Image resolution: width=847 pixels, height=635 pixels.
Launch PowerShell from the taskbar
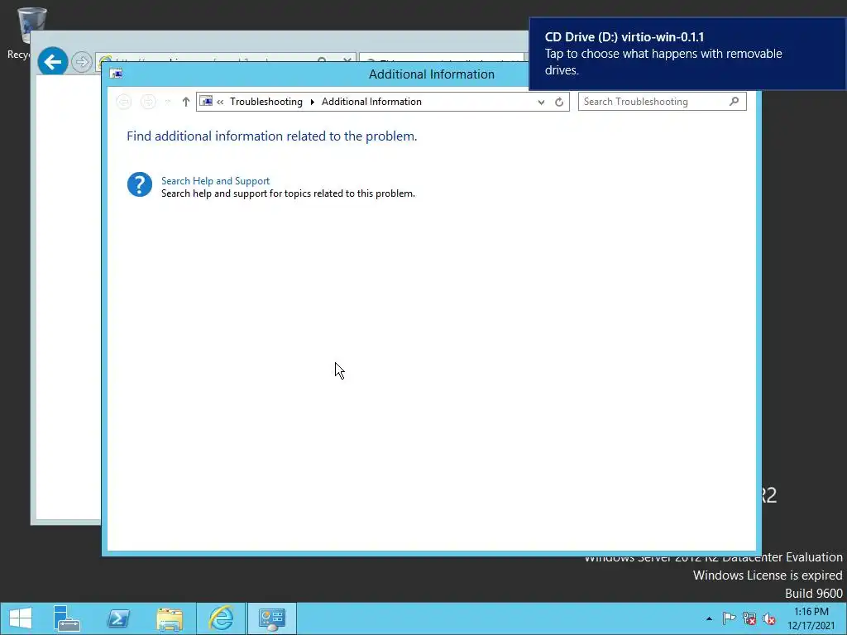[x=118, y=618]
